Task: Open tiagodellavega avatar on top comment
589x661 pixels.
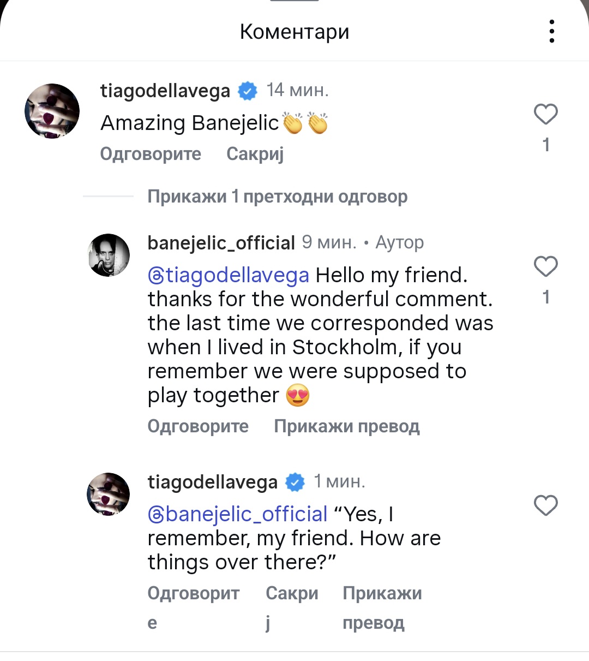Action: pos(52,111)
